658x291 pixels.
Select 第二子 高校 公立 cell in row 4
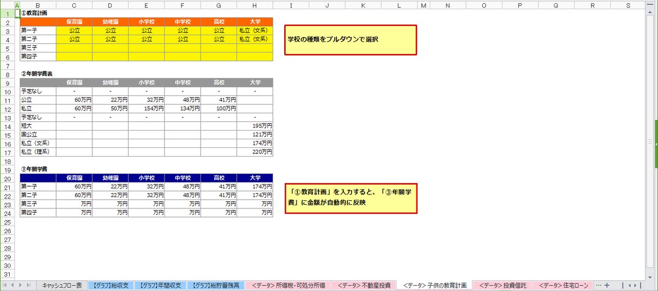tap(218, 39)
